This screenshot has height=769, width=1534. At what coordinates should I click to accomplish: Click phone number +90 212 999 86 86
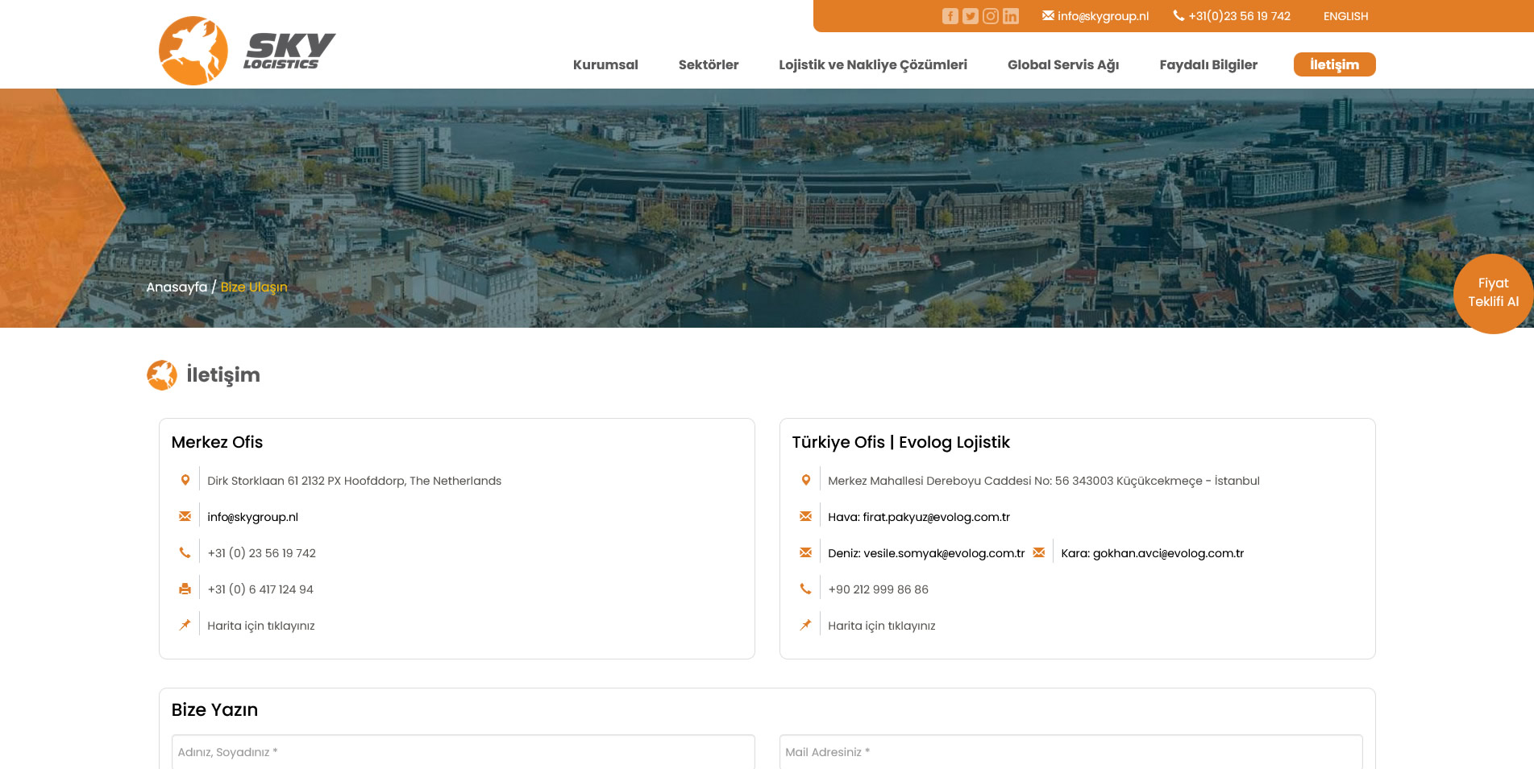[878, 589]
